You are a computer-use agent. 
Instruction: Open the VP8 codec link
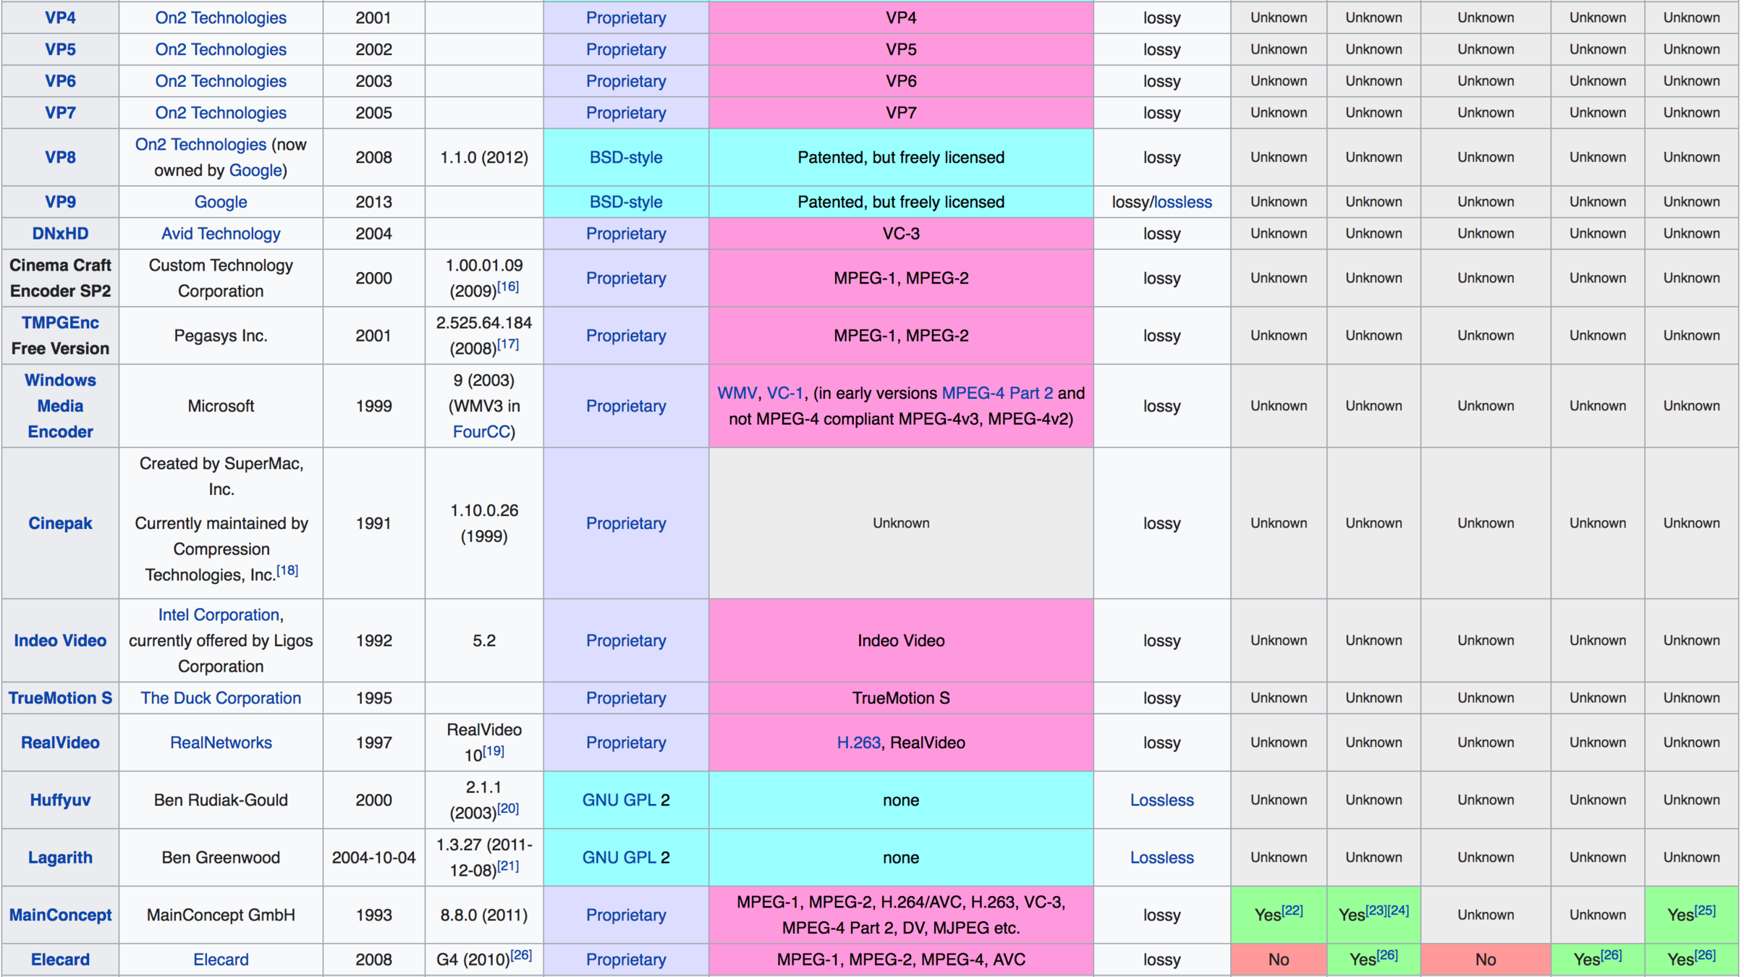60,157
